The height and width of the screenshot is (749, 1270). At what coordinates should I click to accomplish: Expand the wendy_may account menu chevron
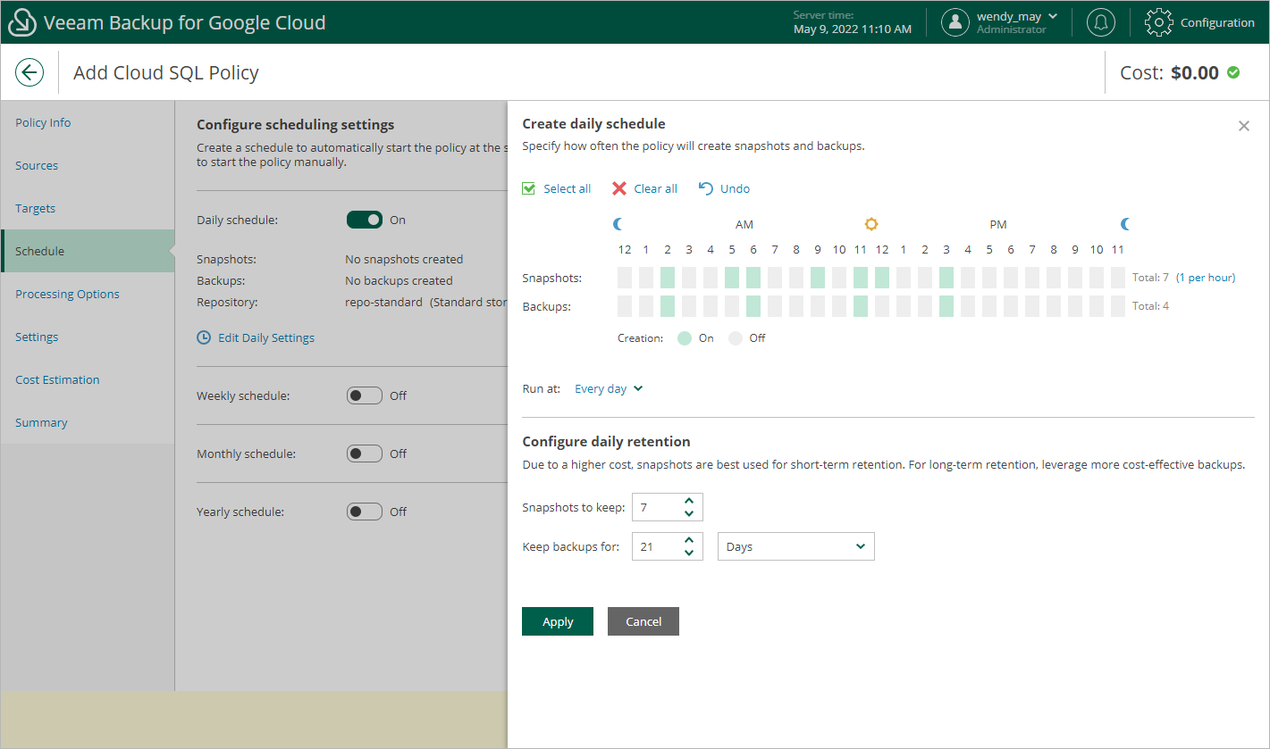coord(1053,16)
